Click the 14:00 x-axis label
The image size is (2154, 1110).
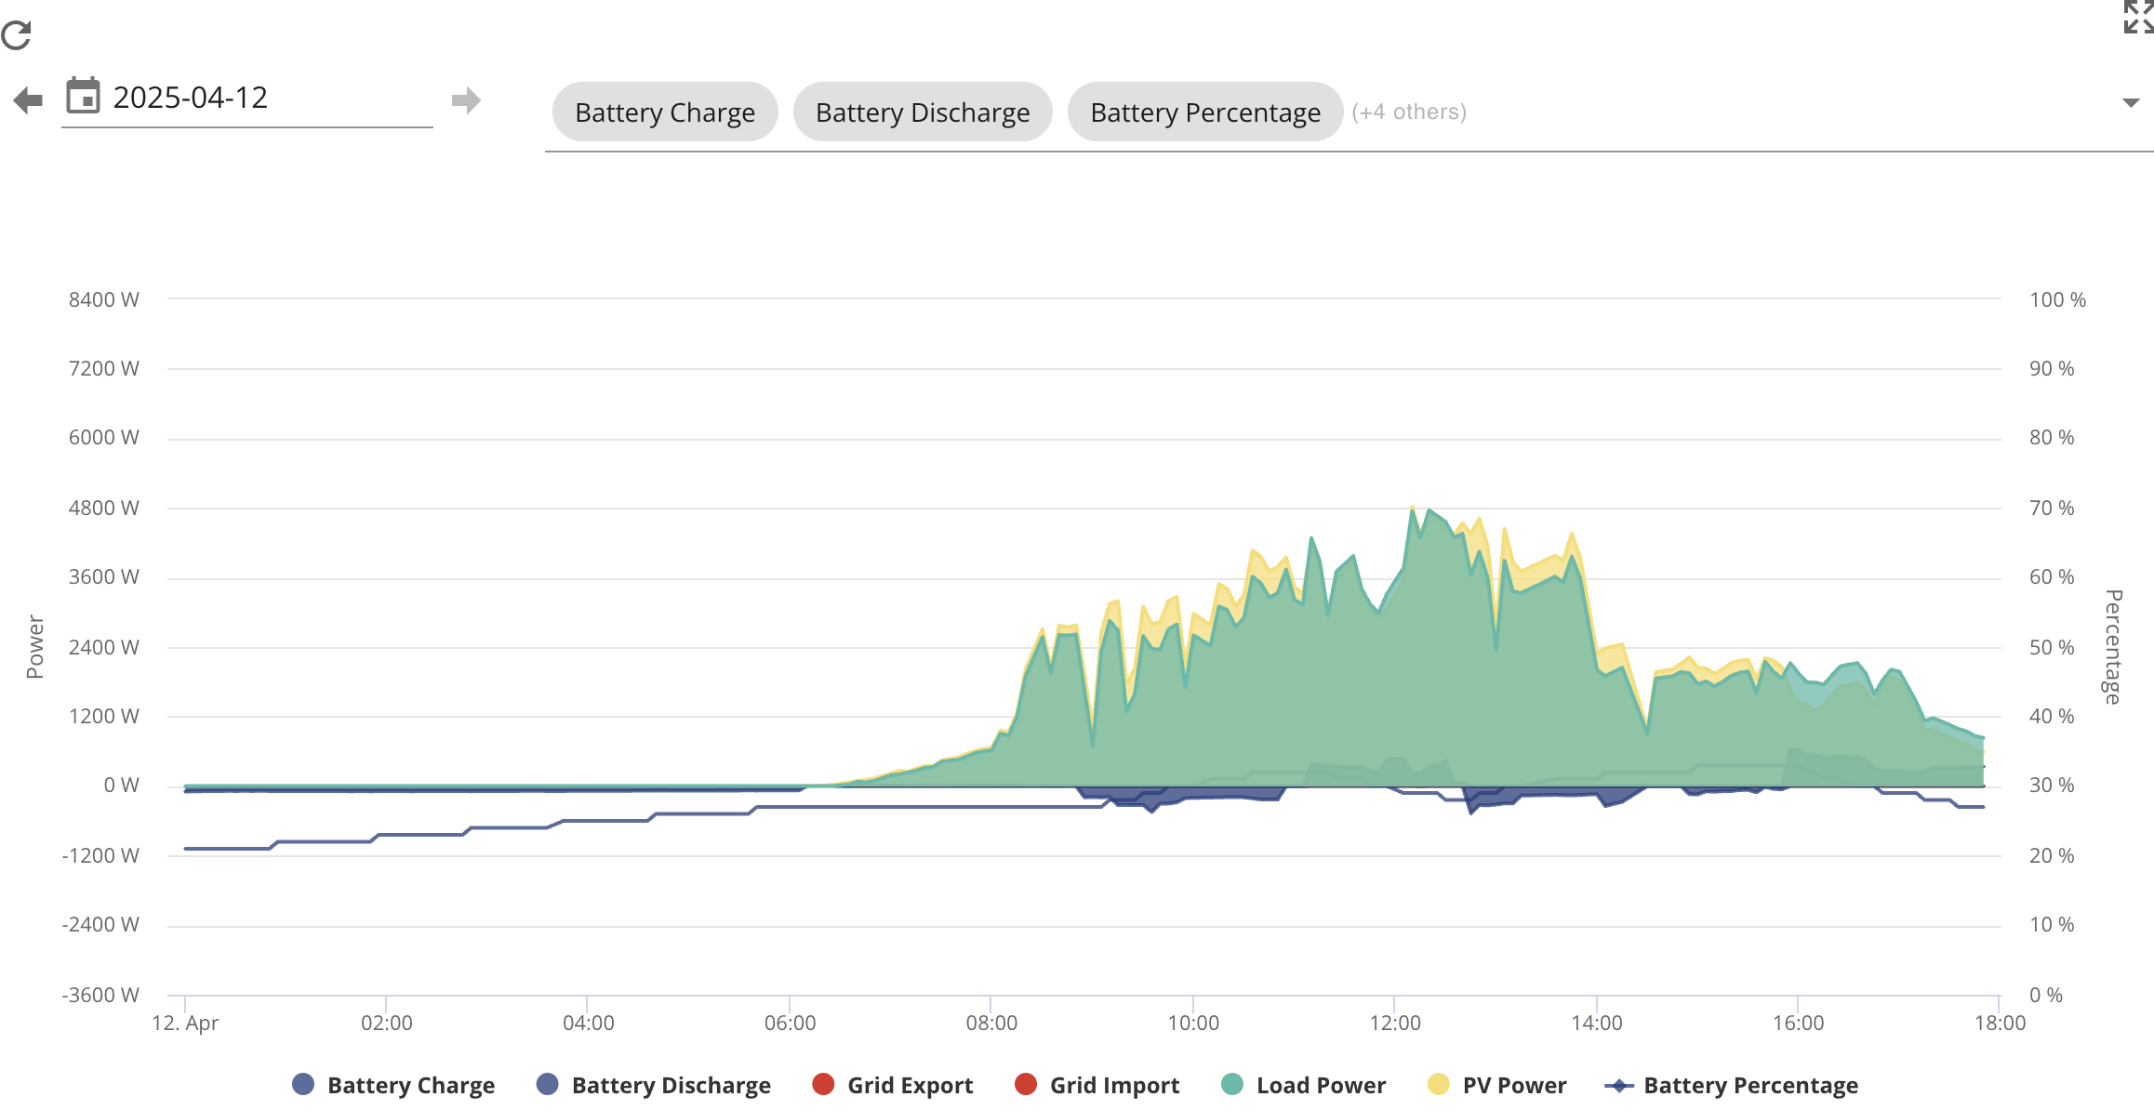pyautogui.click(x=1597, y=1024)
